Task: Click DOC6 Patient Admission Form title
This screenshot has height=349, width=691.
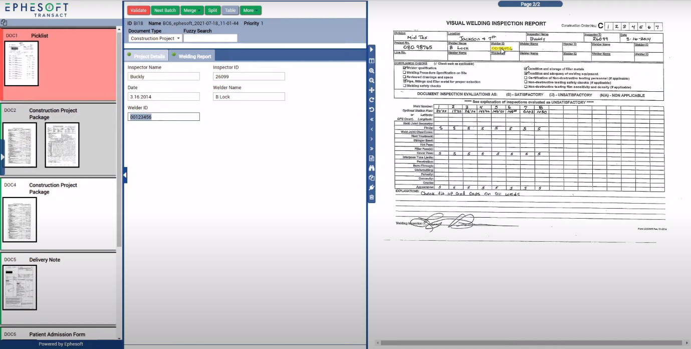Action: tap(57, 334)
